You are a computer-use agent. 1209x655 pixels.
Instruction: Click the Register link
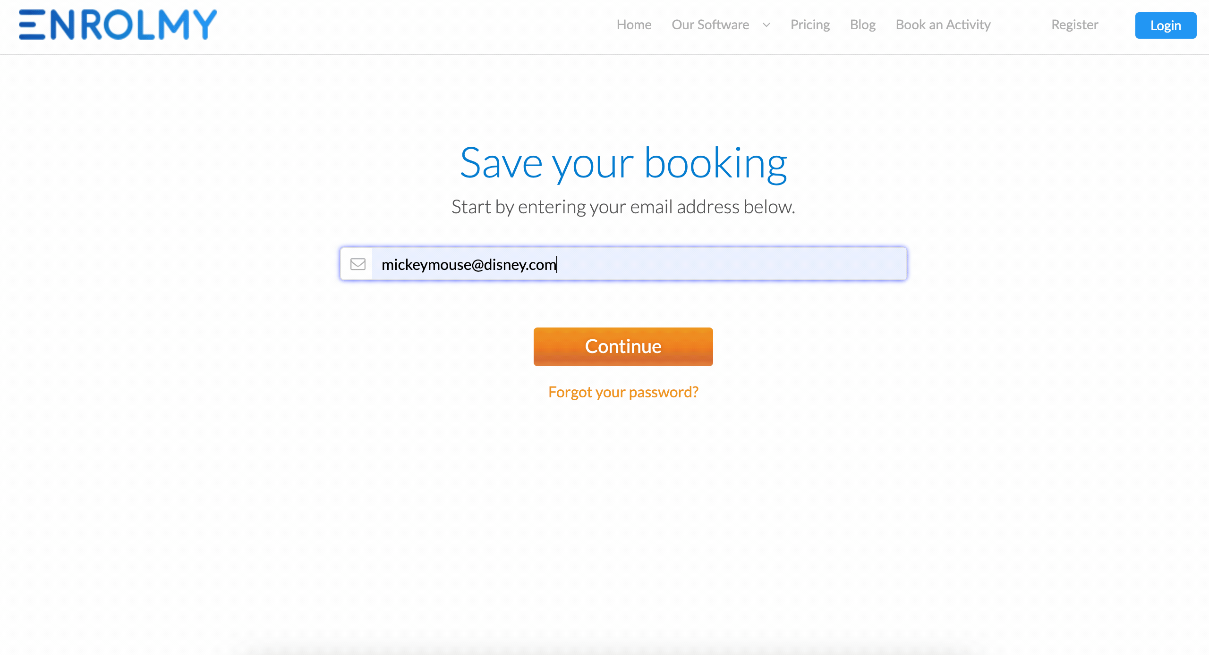click(1074, 25)
